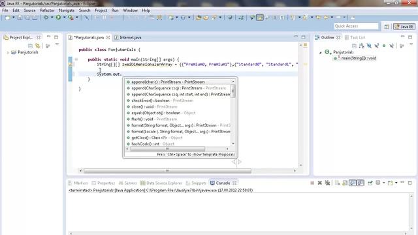
Task: Open the File menu
Action: pyautogui.click(x=5, y=10)
